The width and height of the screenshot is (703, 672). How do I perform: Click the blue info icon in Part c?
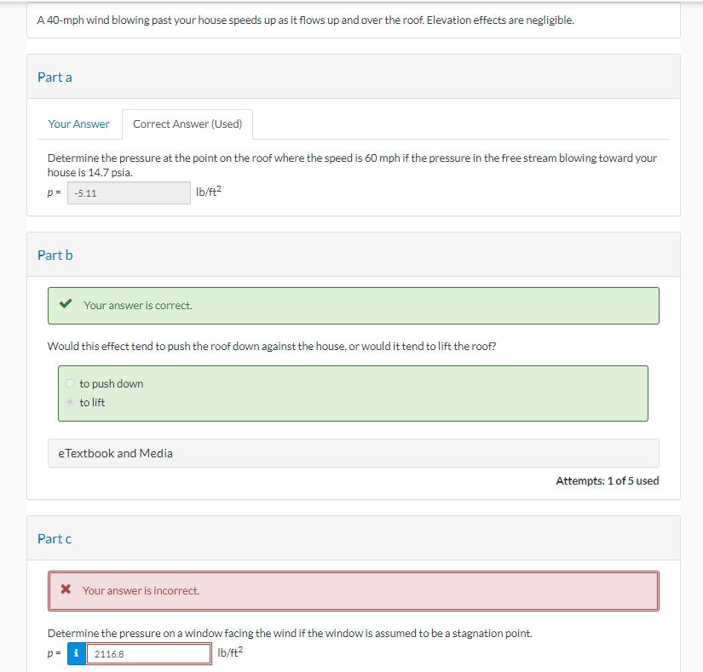tap(75, 653)
